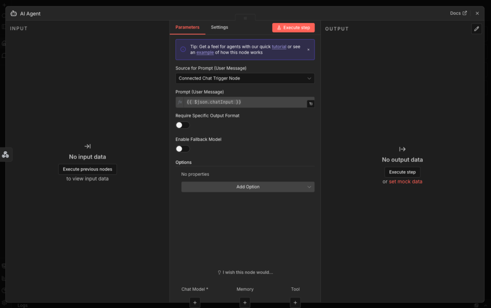This screenshot has height=308, width=491.
Task: Click Execute previous nodes button
Action: (87, 169)
